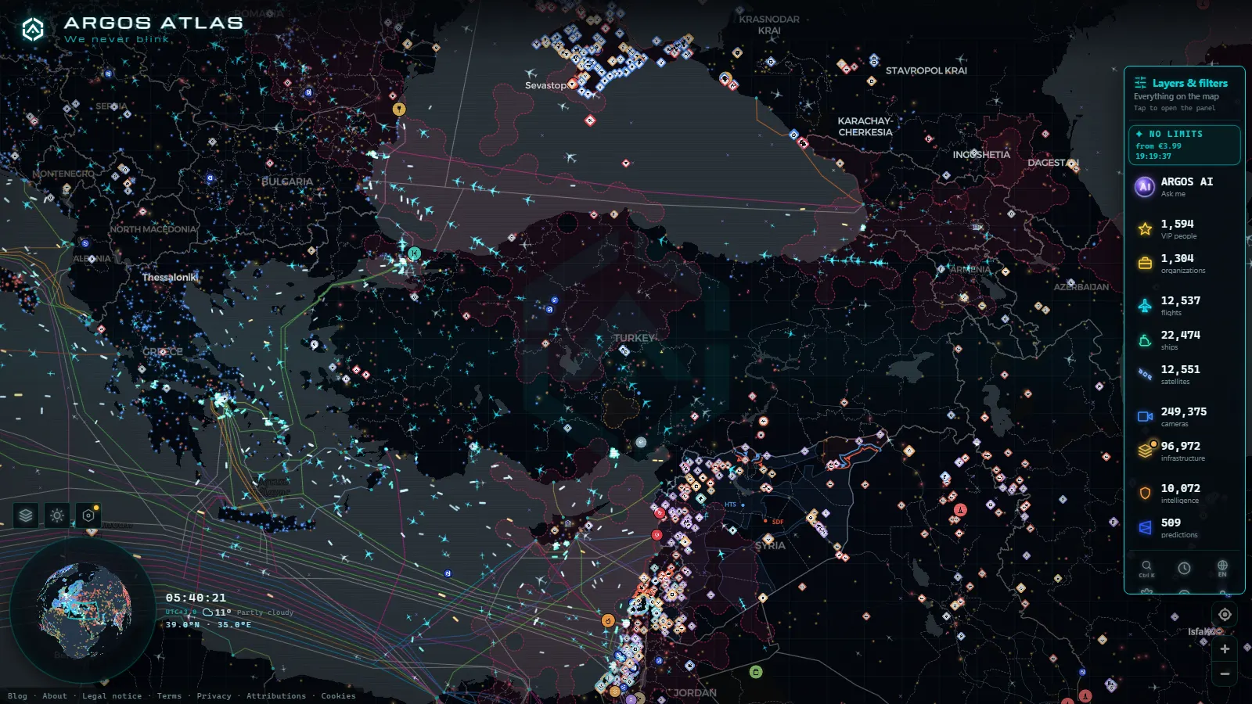Open the Layers & filters panel

(1184, 94)
